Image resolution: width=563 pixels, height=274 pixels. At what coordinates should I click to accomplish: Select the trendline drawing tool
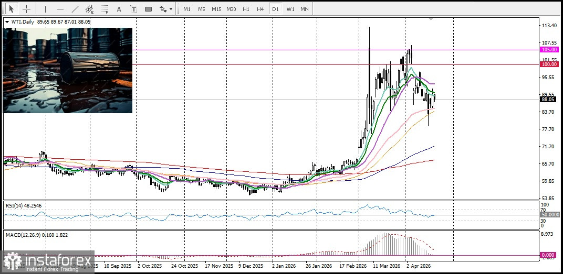click(75, 9)
